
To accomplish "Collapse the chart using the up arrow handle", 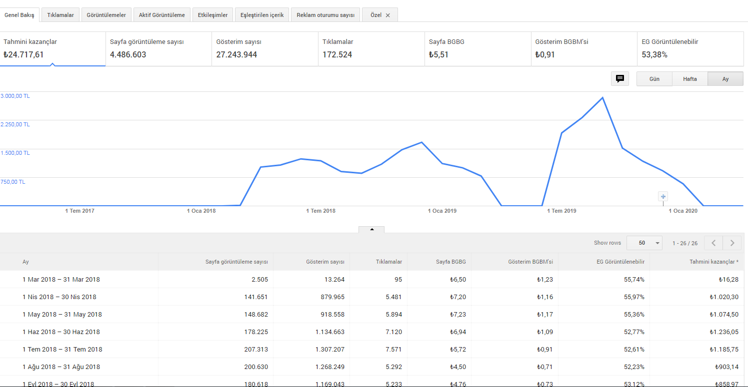I will [371, 229].
